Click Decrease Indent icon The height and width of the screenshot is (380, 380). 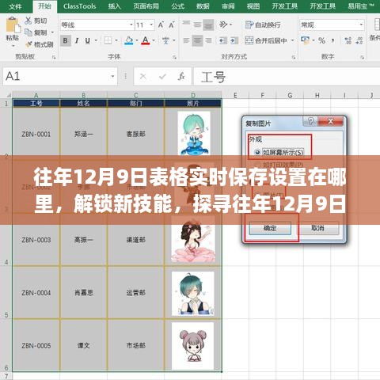[x=223, y=40]
